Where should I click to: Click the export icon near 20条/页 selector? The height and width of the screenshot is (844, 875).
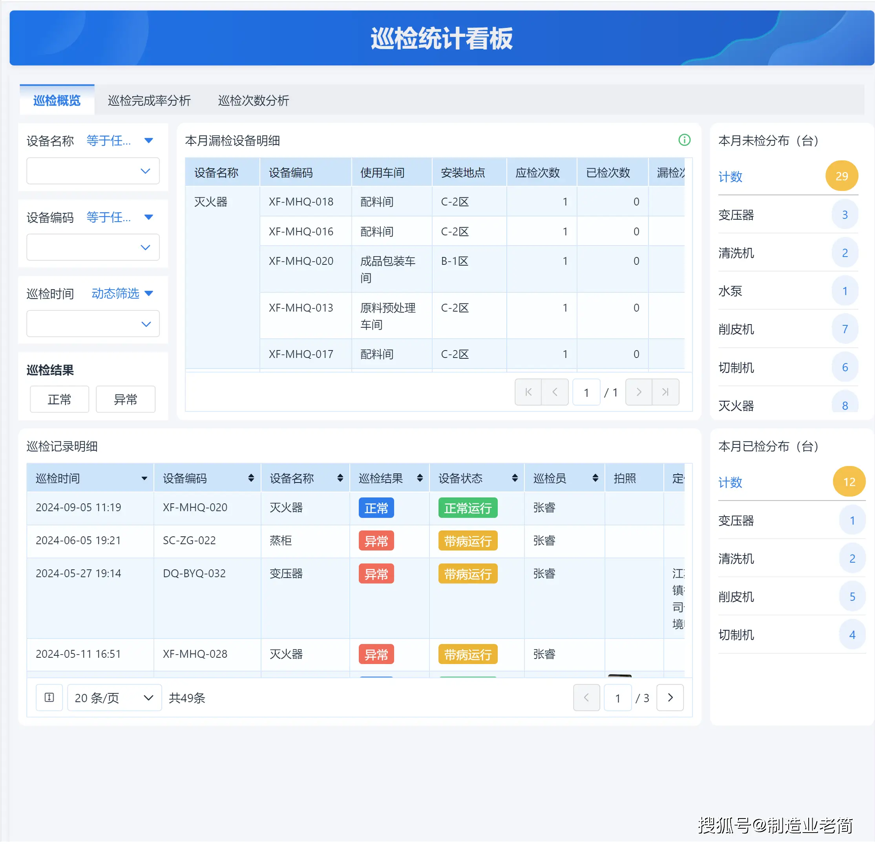49,697
